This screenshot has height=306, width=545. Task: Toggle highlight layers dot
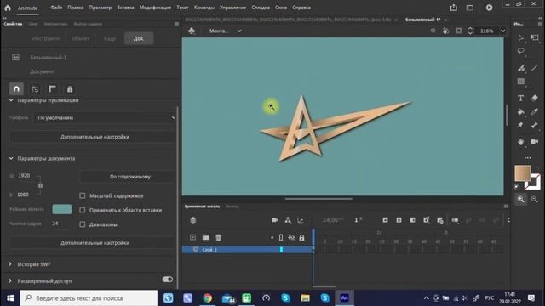[x=272, y=238]
